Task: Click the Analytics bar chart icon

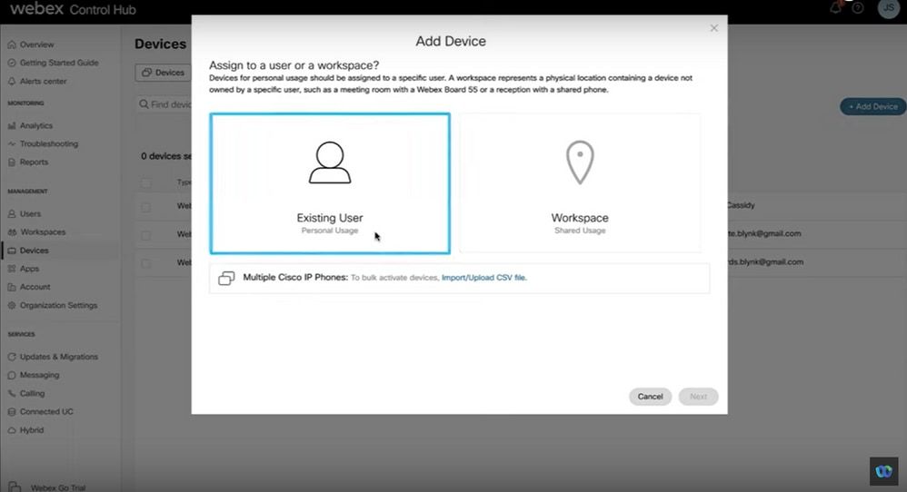Action: [12, 126]
